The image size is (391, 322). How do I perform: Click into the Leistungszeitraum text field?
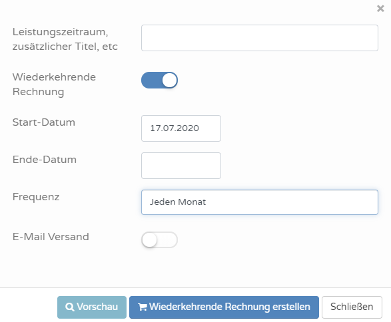pos(260,38)
